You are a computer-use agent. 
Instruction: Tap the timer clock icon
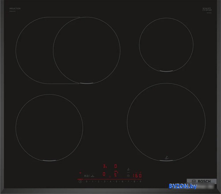click(128, 176)
